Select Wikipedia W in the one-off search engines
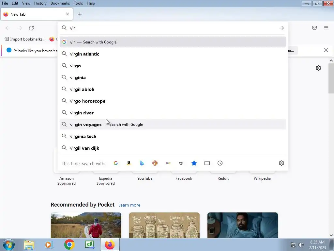Image resolution: width=334 pixels, height=251 pixels. click(x=181, y=163)
